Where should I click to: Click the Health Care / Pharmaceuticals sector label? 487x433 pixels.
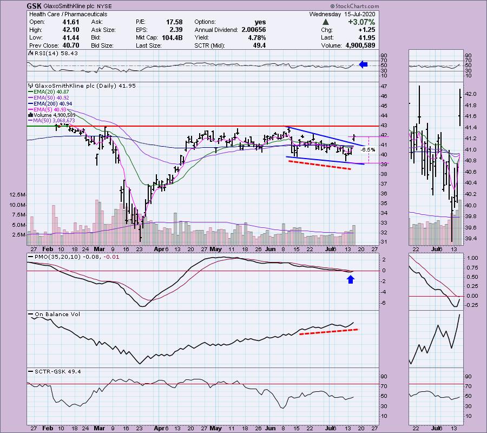pyautogui.click(x=68, y=14)
